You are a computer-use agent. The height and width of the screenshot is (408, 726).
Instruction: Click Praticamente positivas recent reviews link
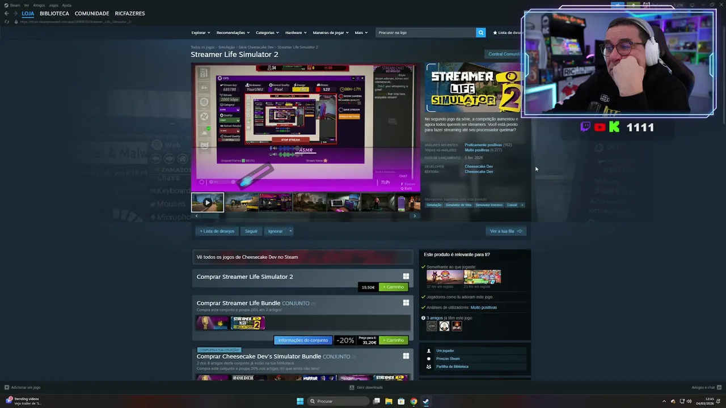click(483, 145)
